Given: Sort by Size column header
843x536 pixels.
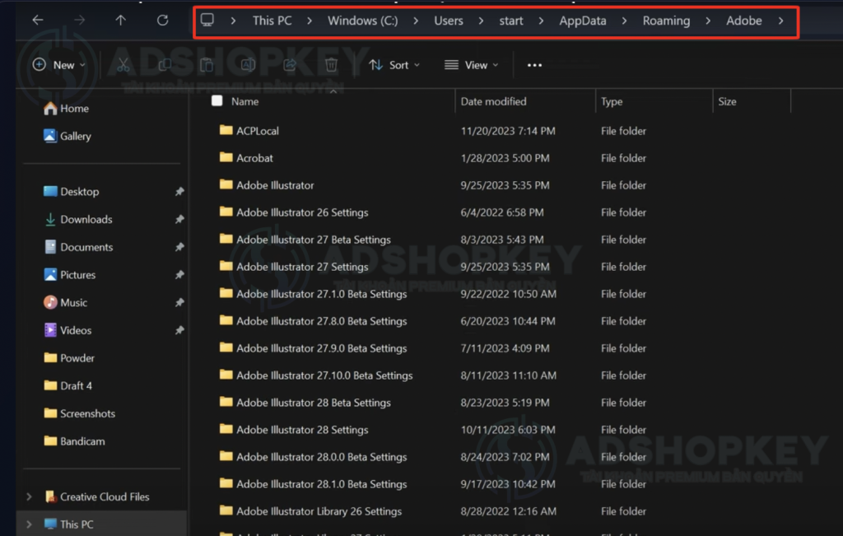Looking at the screenshot, I should tap(727, 101).
